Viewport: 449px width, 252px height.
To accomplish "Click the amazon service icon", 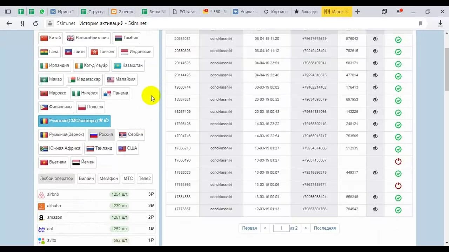I will (41, 218).
